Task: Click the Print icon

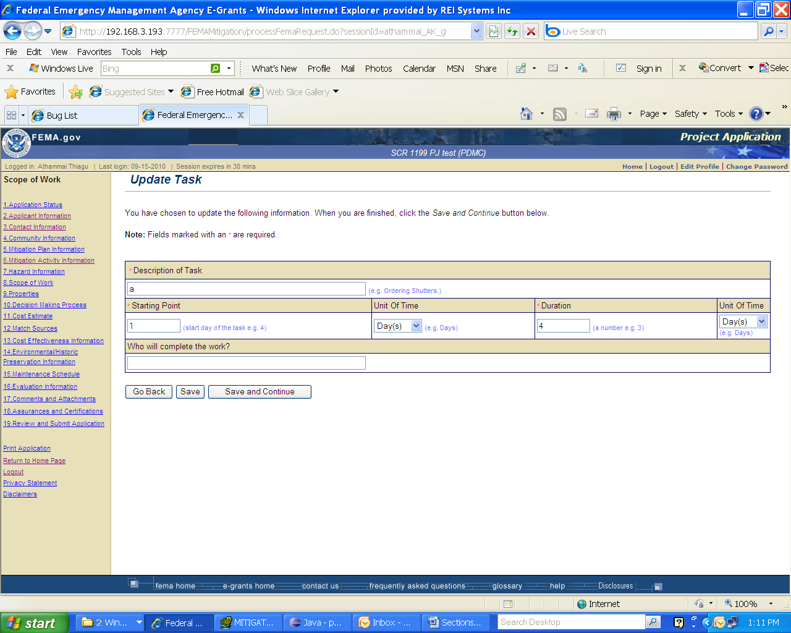Action: 614,114
